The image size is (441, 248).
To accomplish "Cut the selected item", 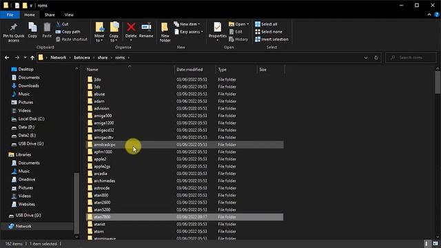I will [62, 24].
